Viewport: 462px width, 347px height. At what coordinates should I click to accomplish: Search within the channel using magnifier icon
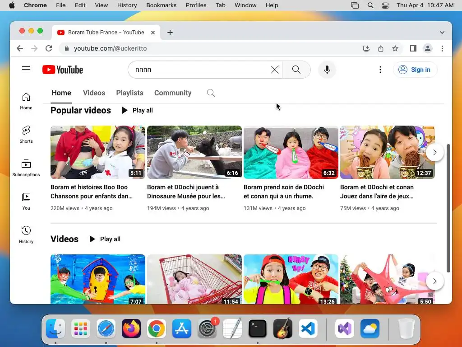[211, 93]
